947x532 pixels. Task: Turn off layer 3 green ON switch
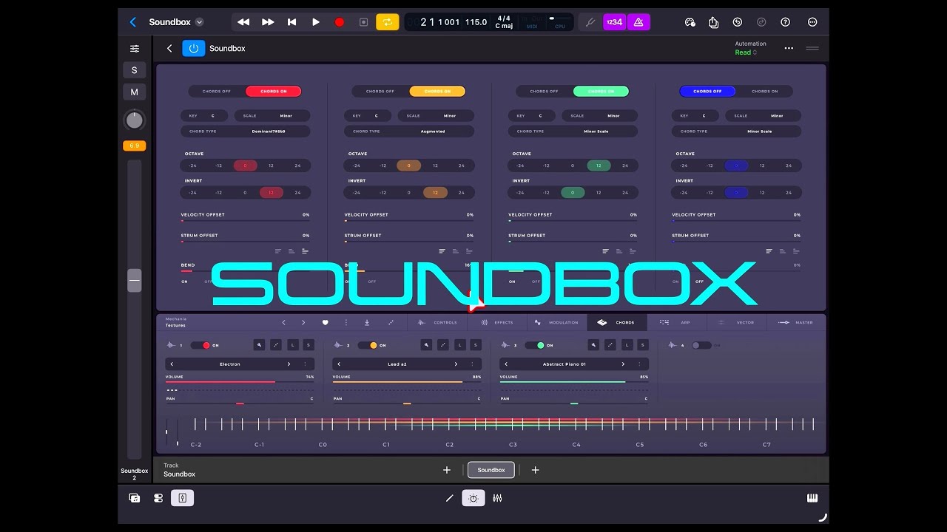535,345
